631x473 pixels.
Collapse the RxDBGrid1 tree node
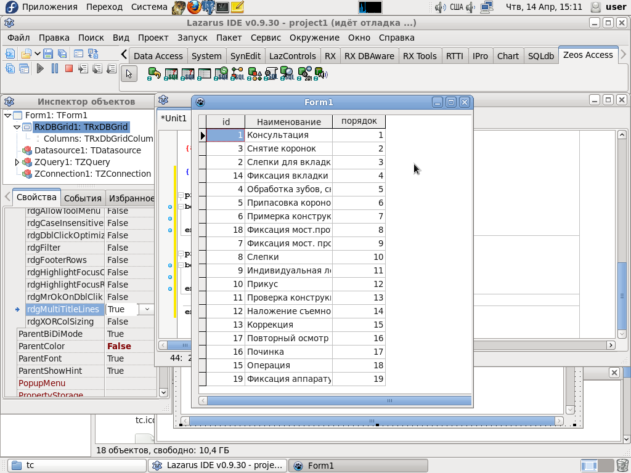coord(17,127)
